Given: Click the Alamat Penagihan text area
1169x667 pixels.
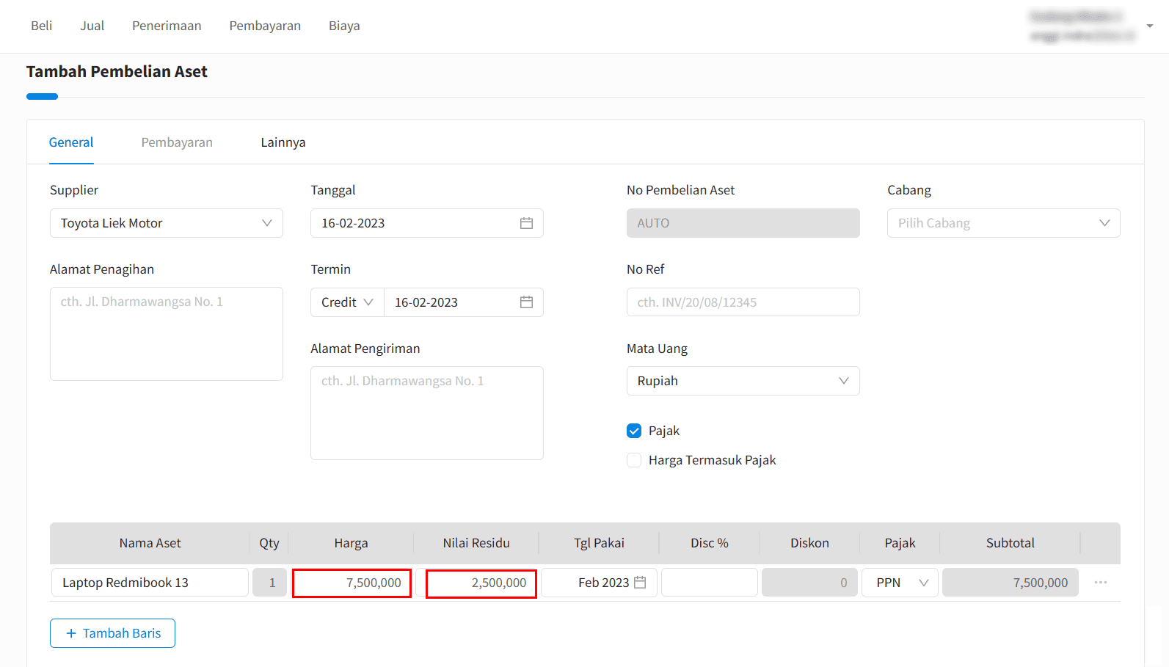Looking at the screenshot, I should click(167, 334).
